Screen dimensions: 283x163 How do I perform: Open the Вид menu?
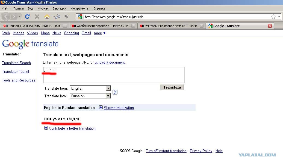[x=31, y=8]
